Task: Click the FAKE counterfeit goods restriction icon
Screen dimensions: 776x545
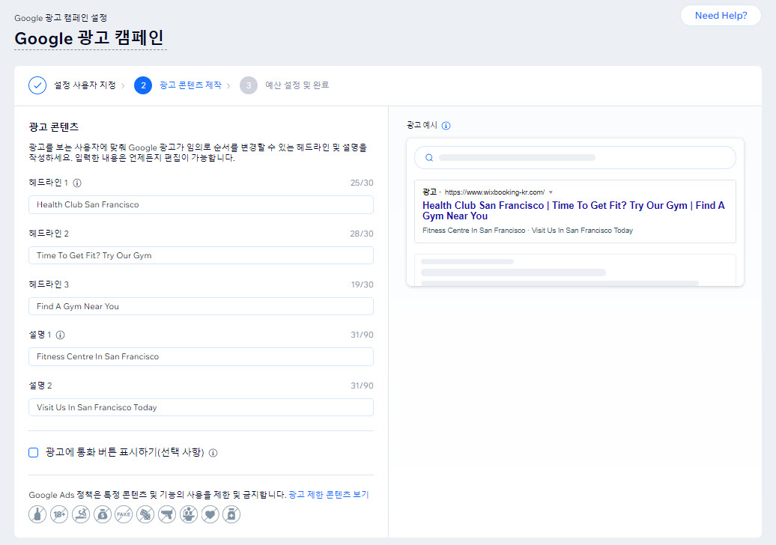Action: click(124, 514)
